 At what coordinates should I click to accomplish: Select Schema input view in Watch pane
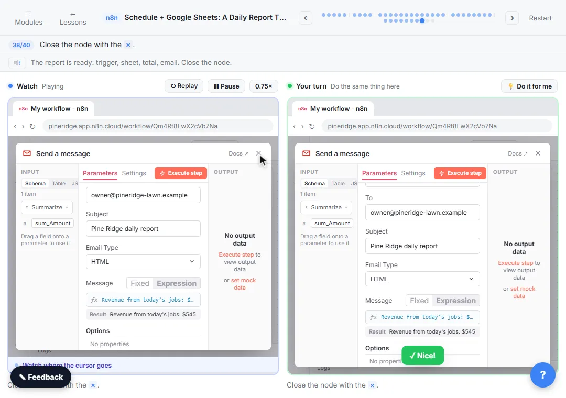coord(35,183)
